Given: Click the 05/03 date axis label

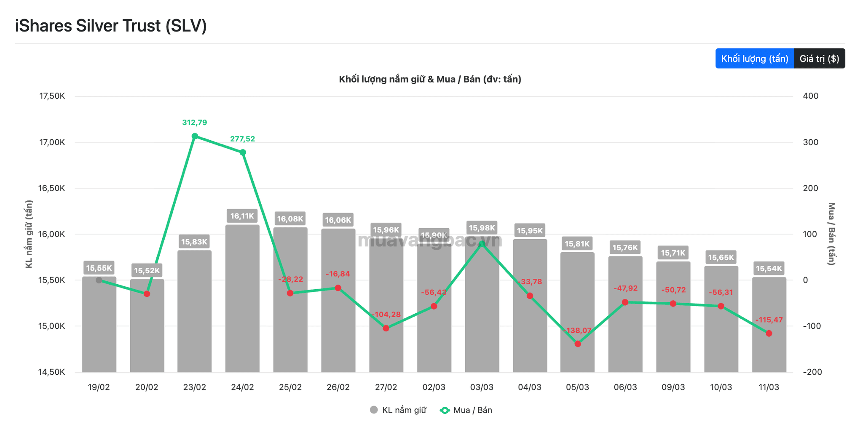Looking at the screenshot, I should [x=577, y=387].
